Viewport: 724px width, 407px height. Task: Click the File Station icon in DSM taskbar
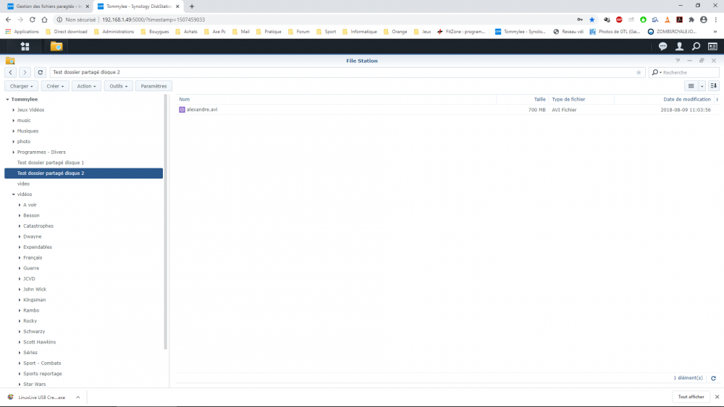pyautogui.click(x=56, y=46)
